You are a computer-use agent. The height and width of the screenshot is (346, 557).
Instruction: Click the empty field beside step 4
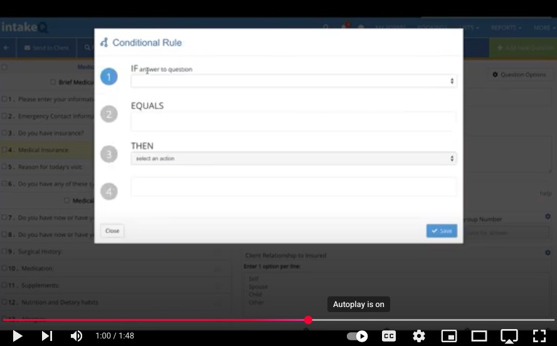[x=294, y=187]
